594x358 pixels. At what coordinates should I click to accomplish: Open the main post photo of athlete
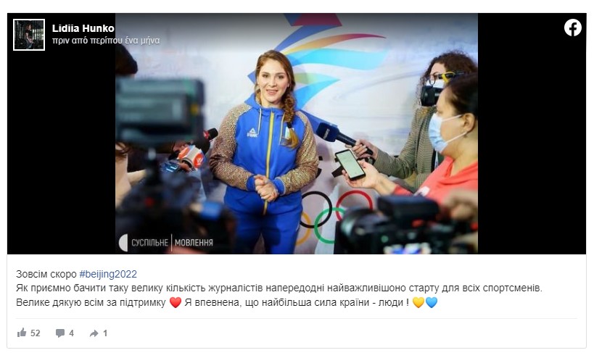coord(296,133)
